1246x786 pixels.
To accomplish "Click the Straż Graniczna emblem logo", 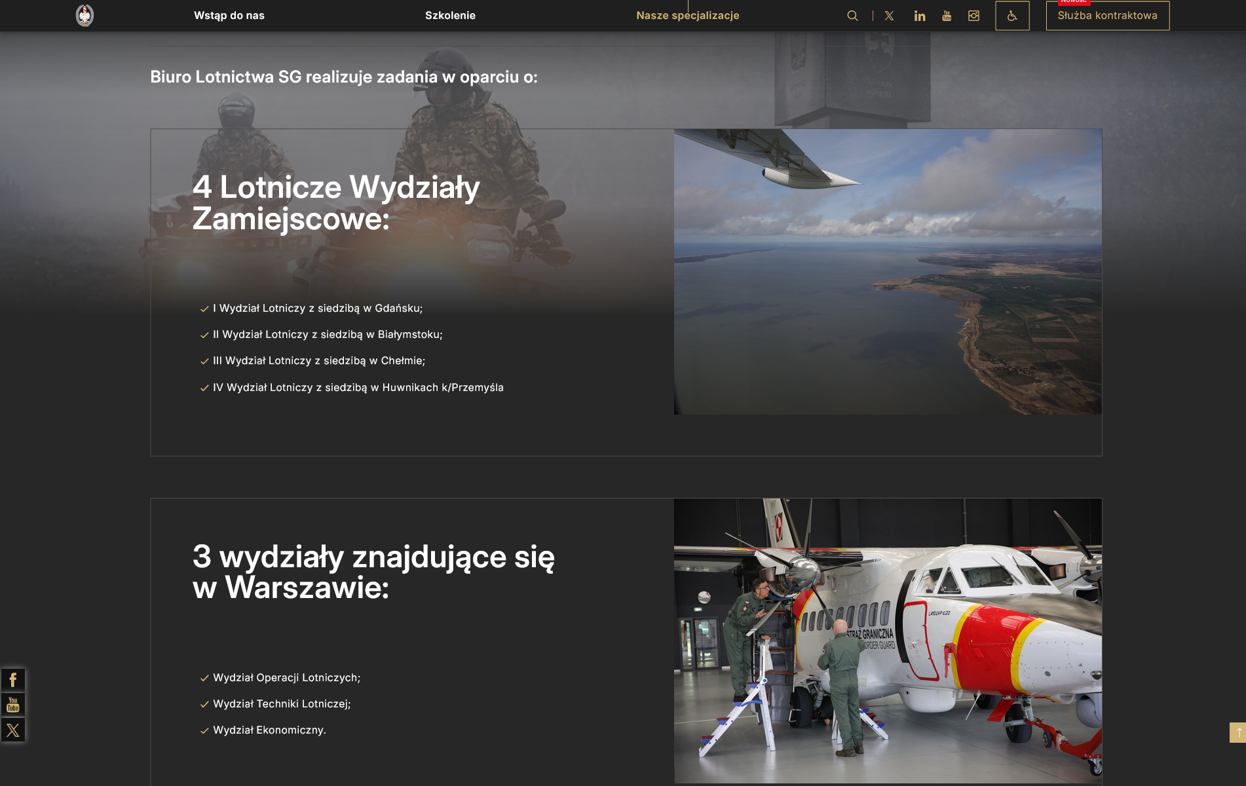I will coord(85,15).
